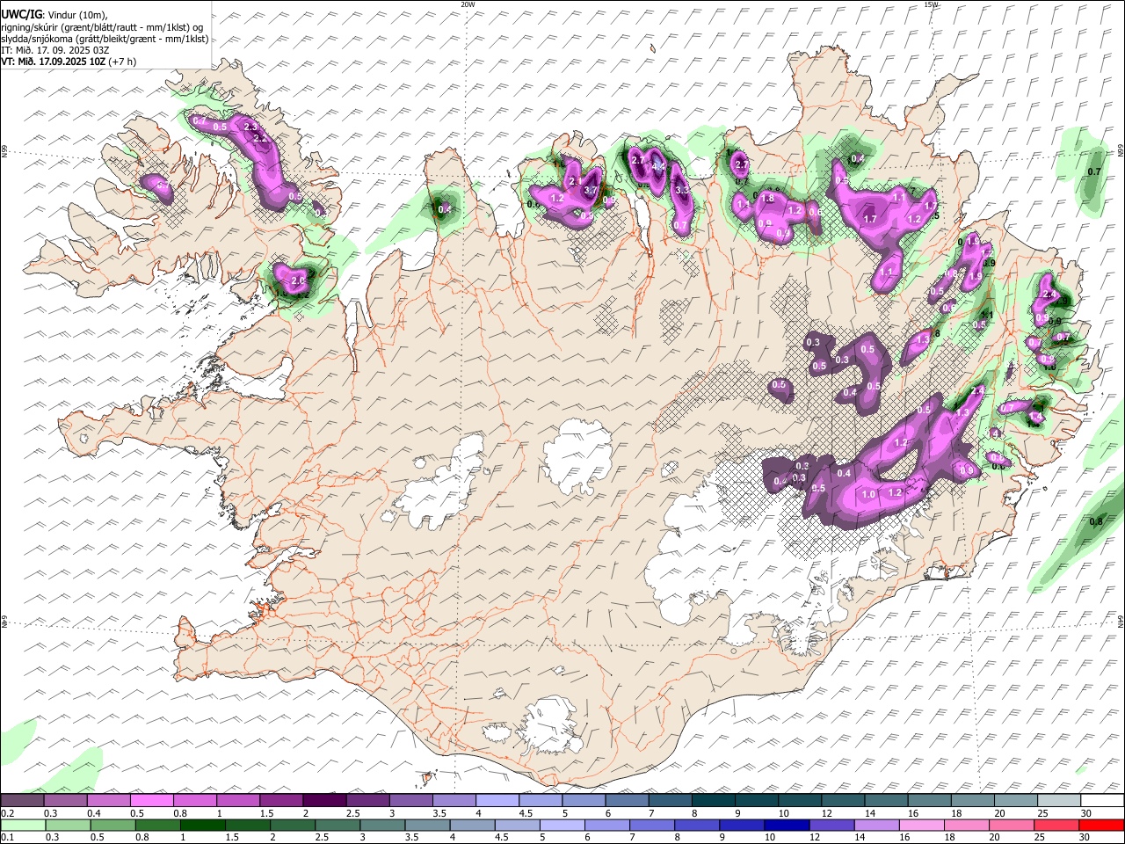Screen dimensions: 1125x844
Task: Select the initial time line 'IT: Mið. 17. 09. 2025 03Z'
Action: point(54,50)
